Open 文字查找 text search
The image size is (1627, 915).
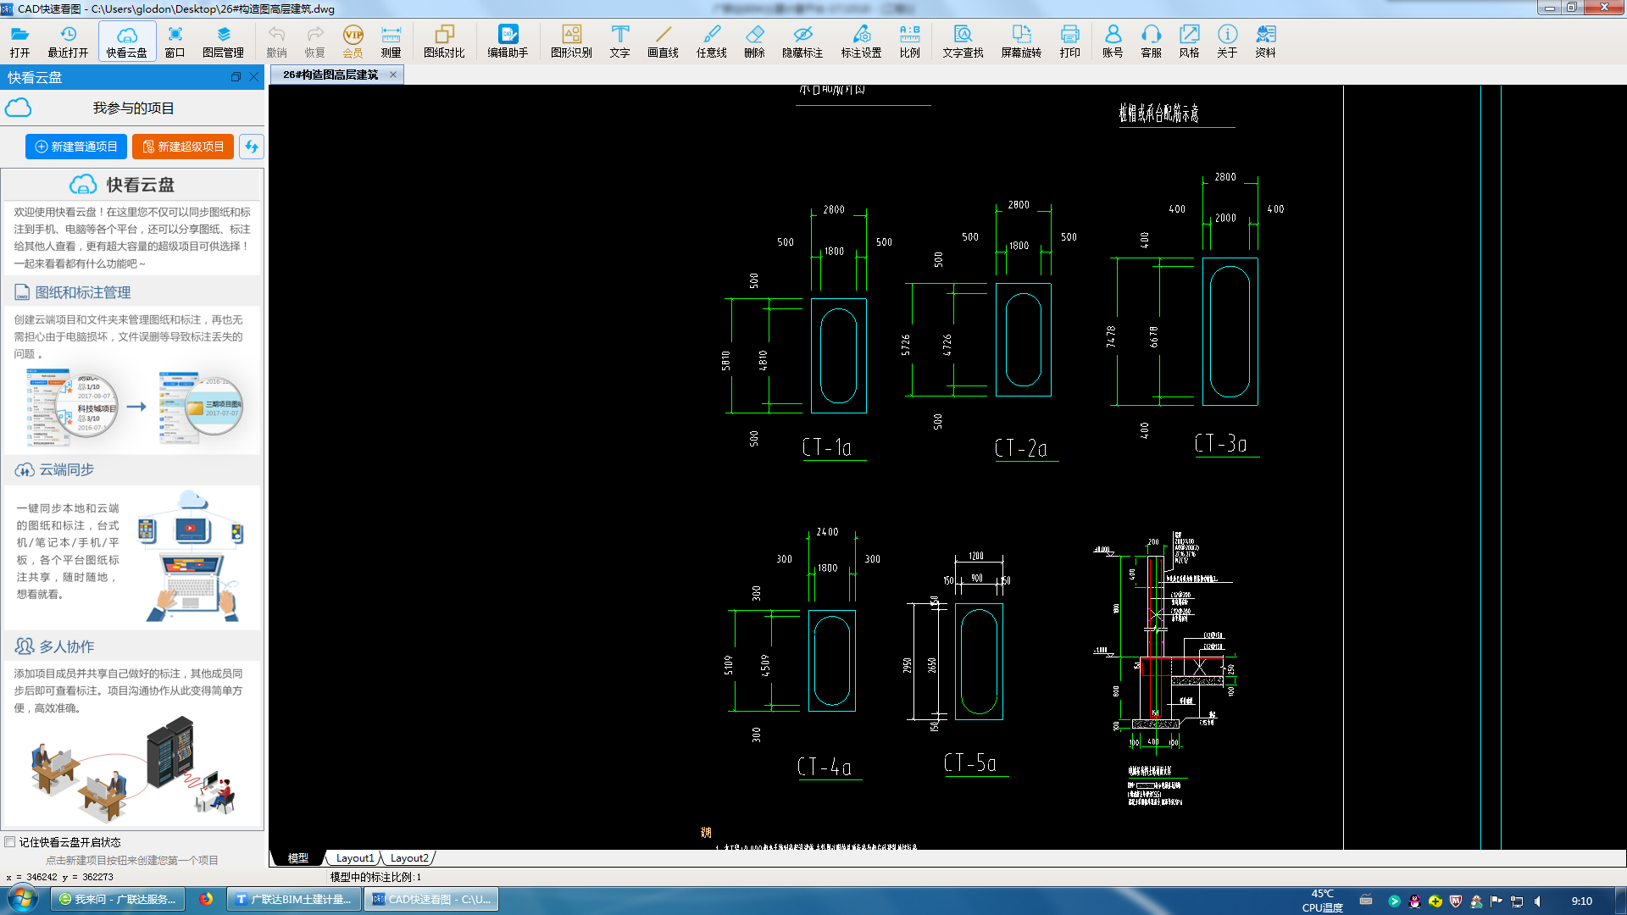pos(963,41)
